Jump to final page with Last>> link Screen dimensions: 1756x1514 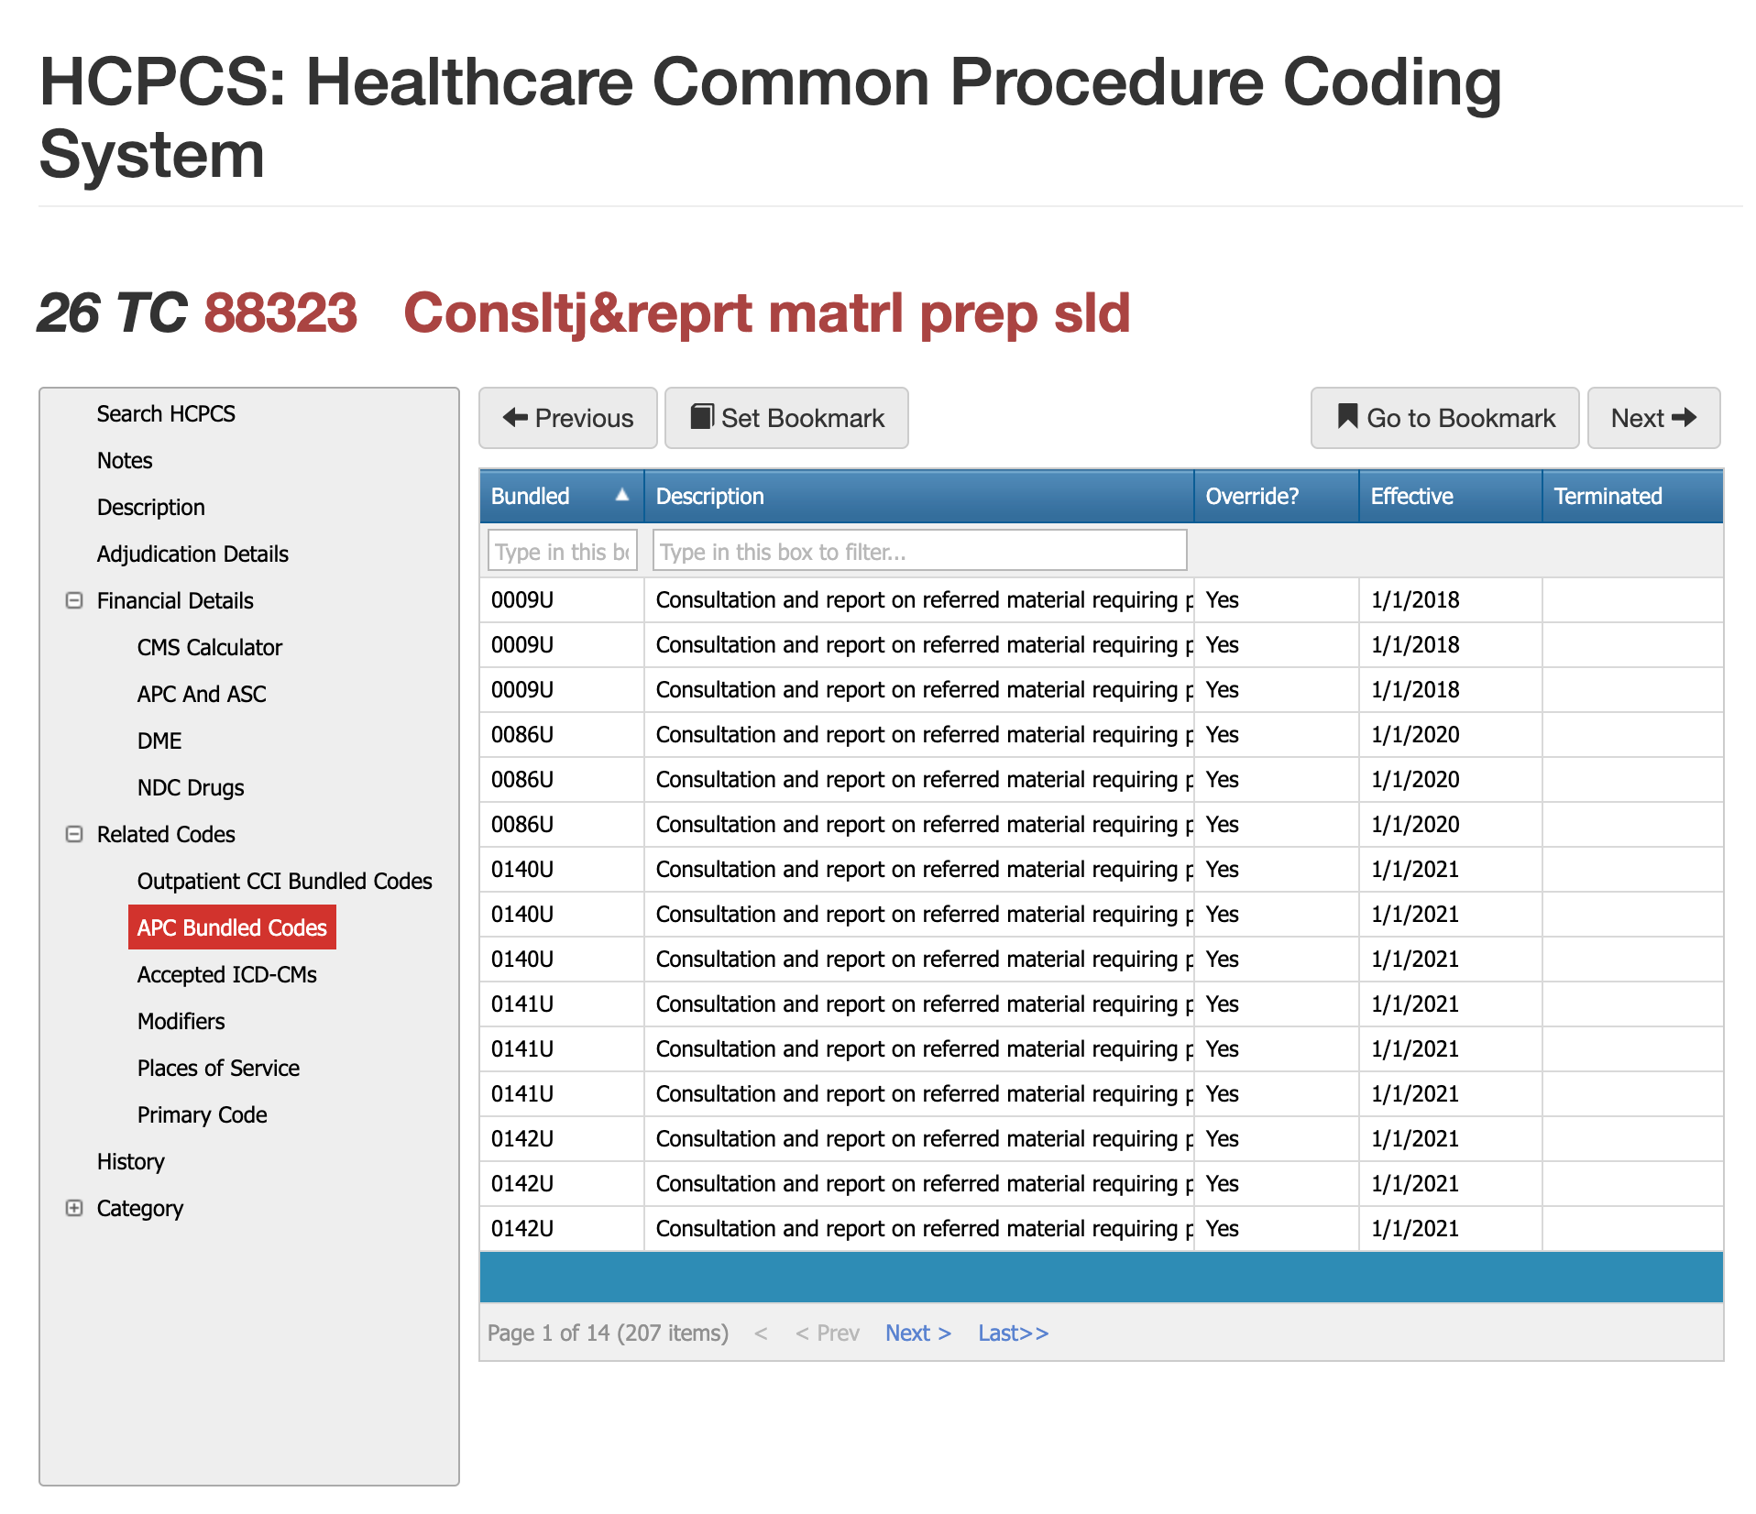coord(1012,1333)
